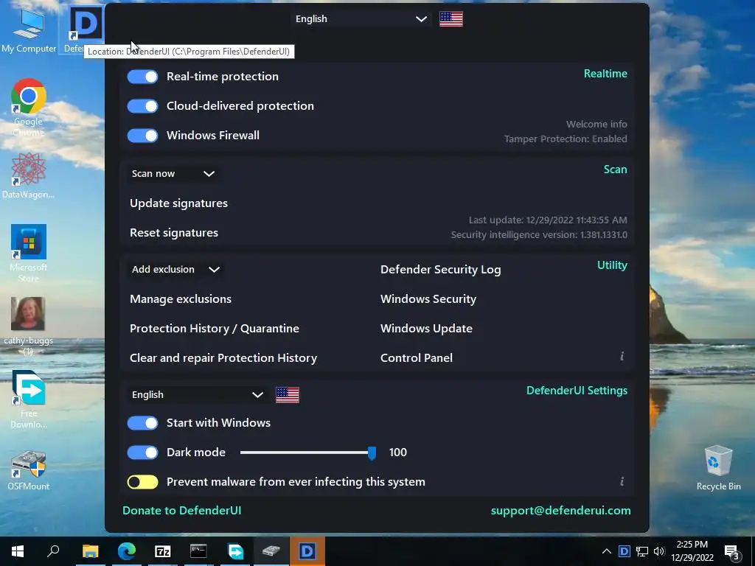This screenshot has height=566, width=755.
Task: Enable Prevent malware from ever infecting switch
Action: point(142,482)
